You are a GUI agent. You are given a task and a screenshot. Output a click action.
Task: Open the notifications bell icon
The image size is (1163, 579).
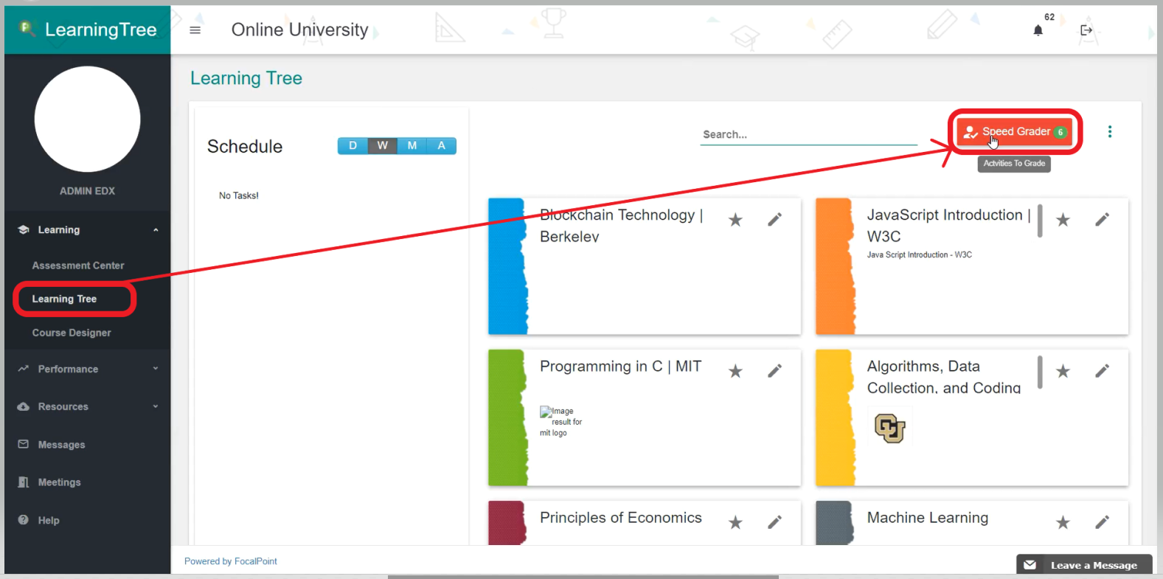pyautogui.click(x=1038, y=30)
